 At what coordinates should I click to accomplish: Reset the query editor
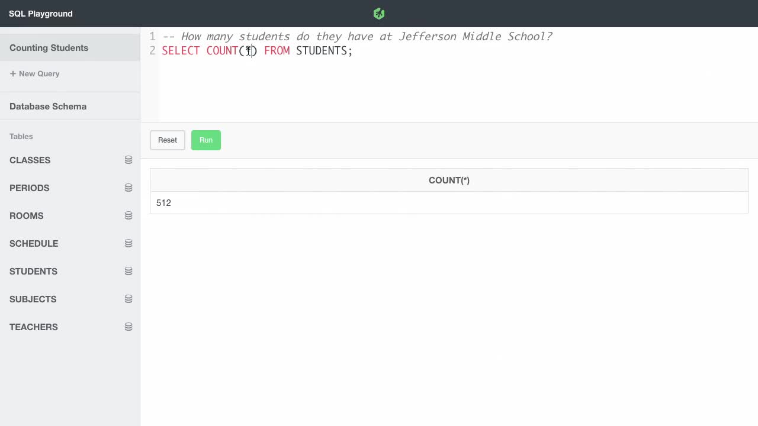pos(167,140)
